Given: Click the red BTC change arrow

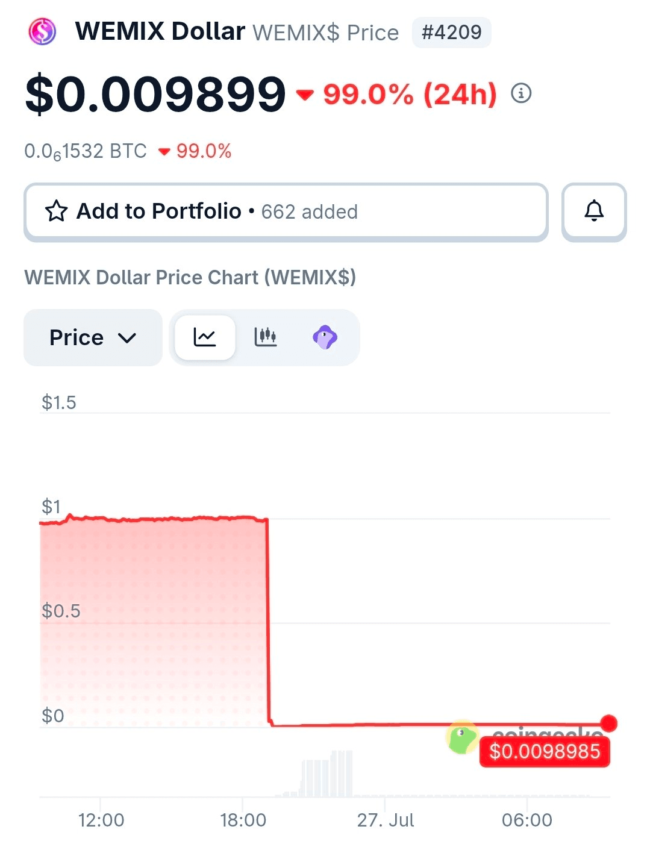Looking at the screenshot, I should pyautogui.click(x=164, y=152).
